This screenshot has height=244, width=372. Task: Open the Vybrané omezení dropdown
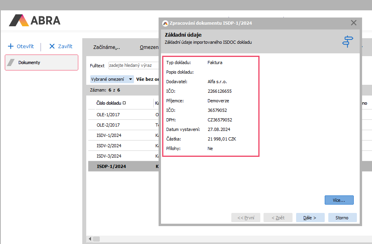tap(112, 79)
